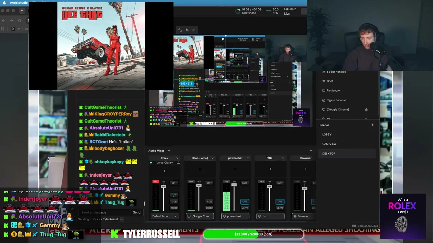Select the powerchat audio source button
Screen dimensions: 433x243
(235, 216)
